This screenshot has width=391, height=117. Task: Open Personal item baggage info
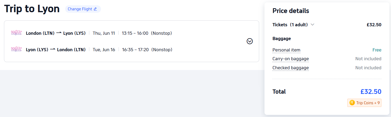[x=286, y=50]
